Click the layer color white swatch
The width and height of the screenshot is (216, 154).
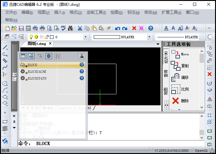click(52, 37)
